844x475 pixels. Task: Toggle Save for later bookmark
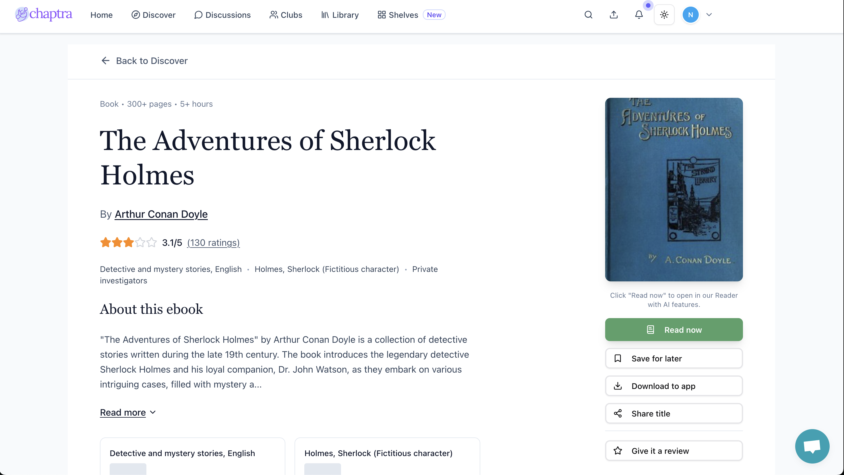[674, 359]
